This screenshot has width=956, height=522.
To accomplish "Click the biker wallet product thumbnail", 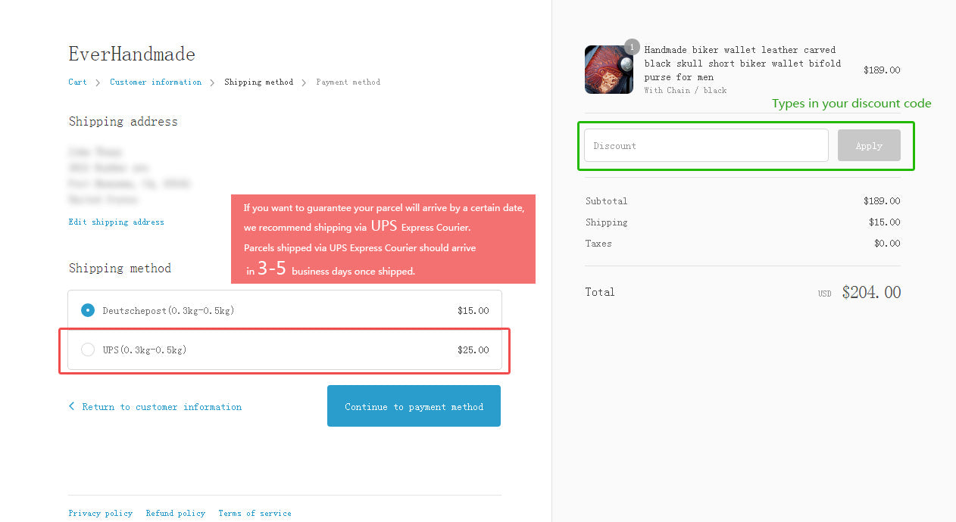I will (609, 70).
